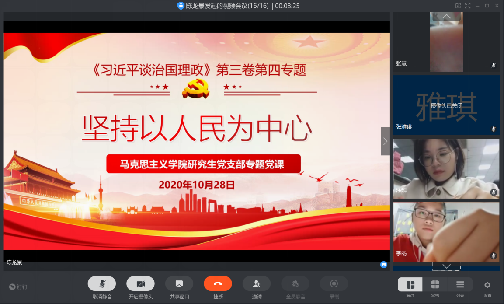This screenshot has width=504, height=304.
Task: Click the lock icon beside the meeting title
Action: pos(181,6)
